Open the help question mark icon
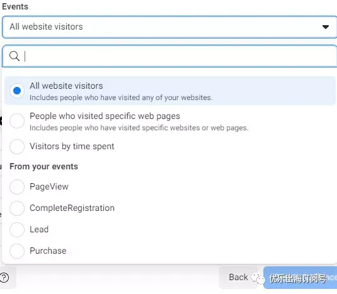The height and width of the screenshot is (294, 337). (x=4, y=278)
